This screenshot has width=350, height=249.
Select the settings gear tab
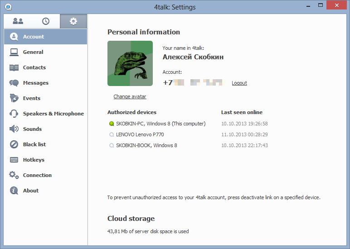pyautogui.click(x=73, y=21)
